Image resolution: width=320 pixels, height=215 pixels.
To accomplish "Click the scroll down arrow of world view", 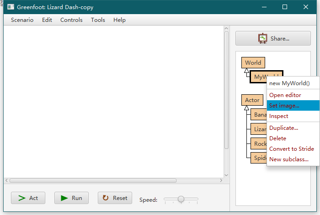I will 226,175.
